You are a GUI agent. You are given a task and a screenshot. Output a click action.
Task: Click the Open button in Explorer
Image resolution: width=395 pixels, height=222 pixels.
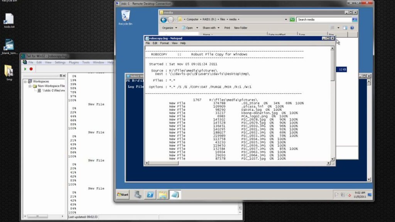[188, 28]
